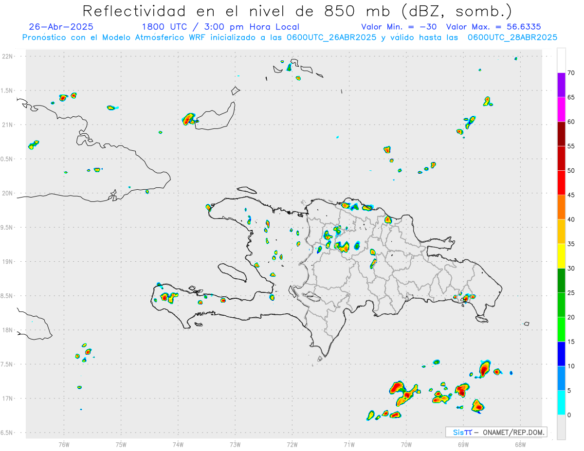
Task: Click the colorbar tick label '25'
Action: click(x=571, y=292)
